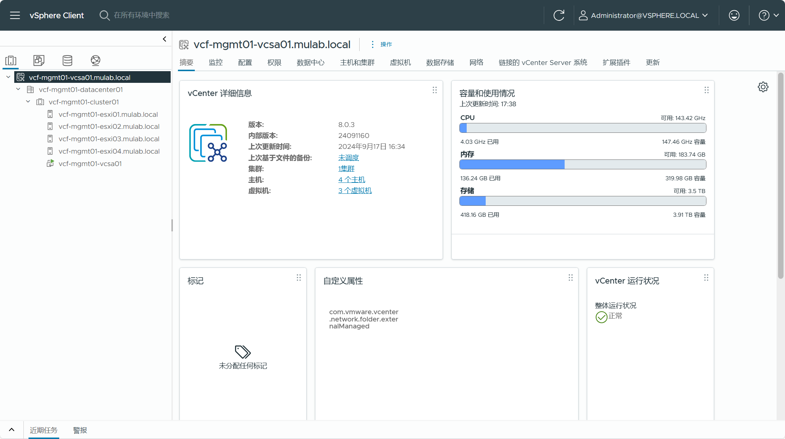
Task: Open the 3 个虚拟机 link
Action: tap(354, 190)
